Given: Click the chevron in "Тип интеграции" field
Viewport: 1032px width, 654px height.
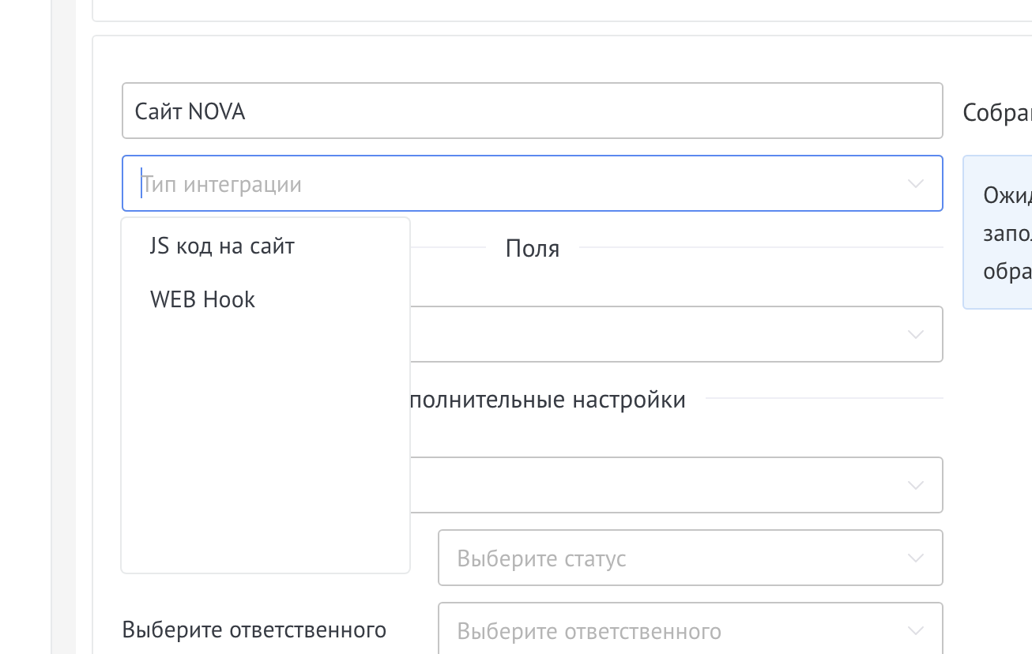Looking at the screenshot, I should tap(915, 184).
